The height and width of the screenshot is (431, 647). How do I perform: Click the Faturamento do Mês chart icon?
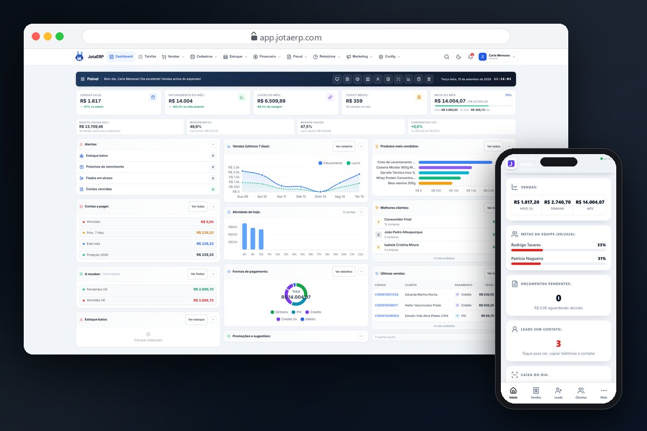[x=242, y=97]
